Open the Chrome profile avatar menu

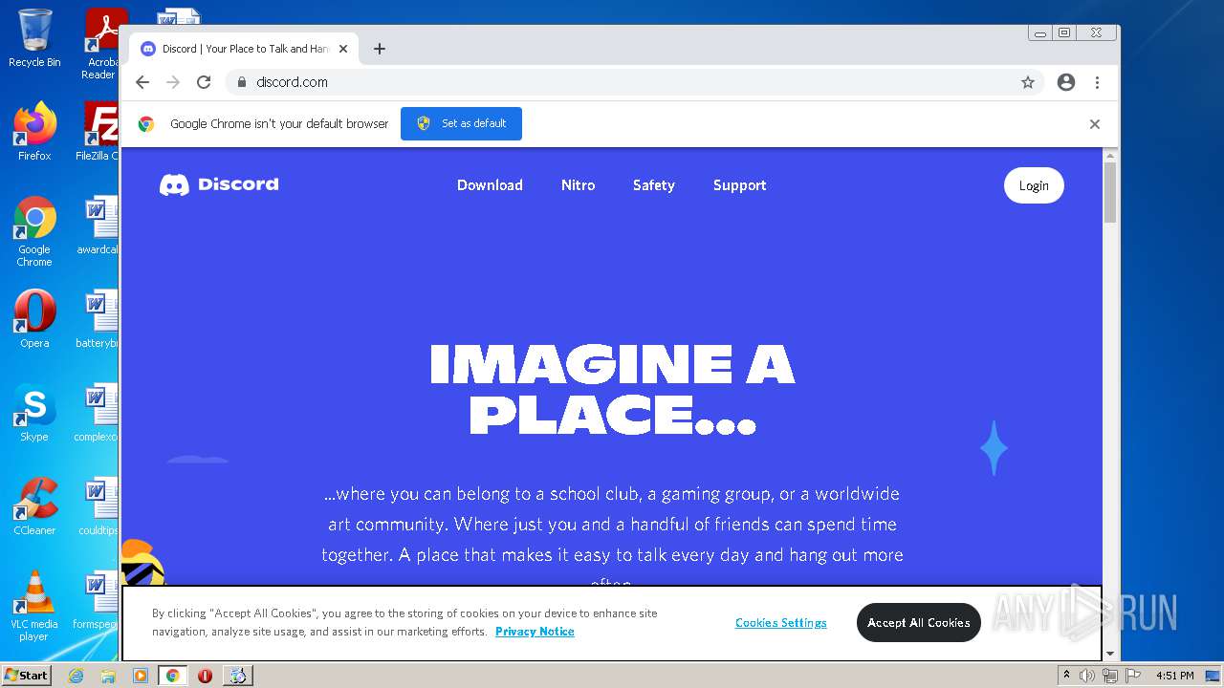click(1066, 82)
